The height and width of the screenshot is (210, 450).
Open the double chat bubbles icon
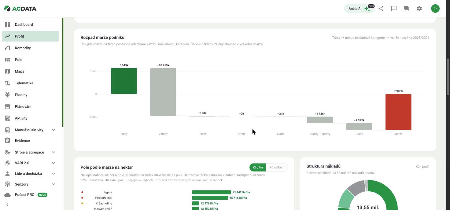pos(406,9)
